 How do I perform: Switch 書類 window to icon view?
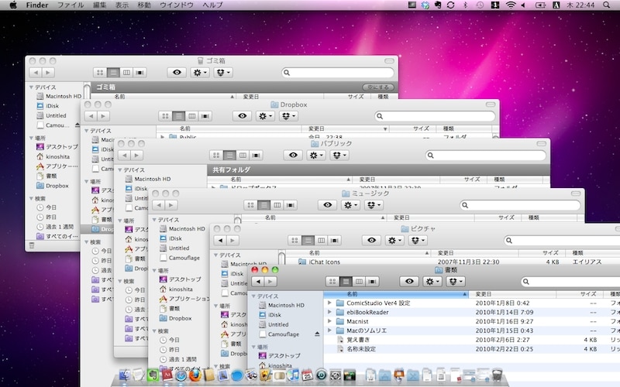pyautogui.click(x=332, y=281)
